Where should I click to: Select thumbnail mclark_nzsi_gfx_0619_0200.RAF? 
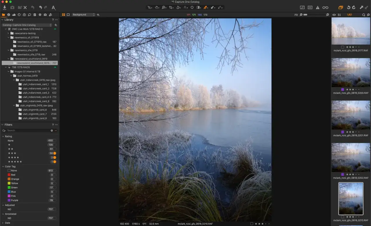coord(351,72)
